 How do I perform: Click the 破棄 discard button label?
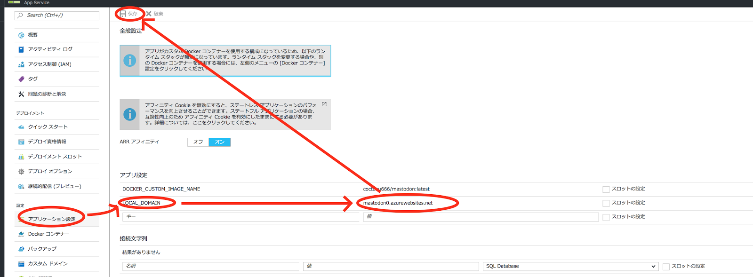click(158, 14)
